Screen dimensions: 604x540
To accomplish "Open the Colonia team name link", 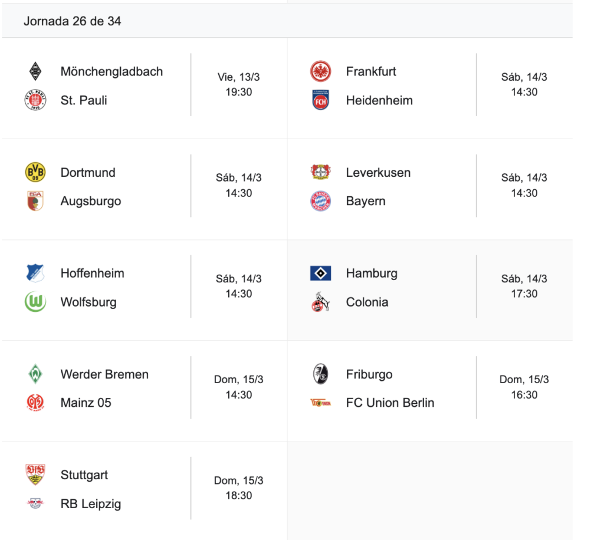I will (367, 302).
